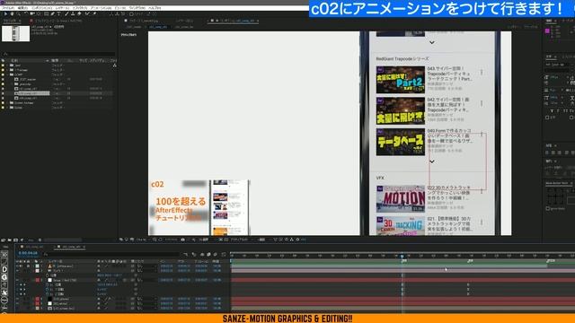
Task: Click the shy layers switch in timeline header
Action: tap(201, 254)
